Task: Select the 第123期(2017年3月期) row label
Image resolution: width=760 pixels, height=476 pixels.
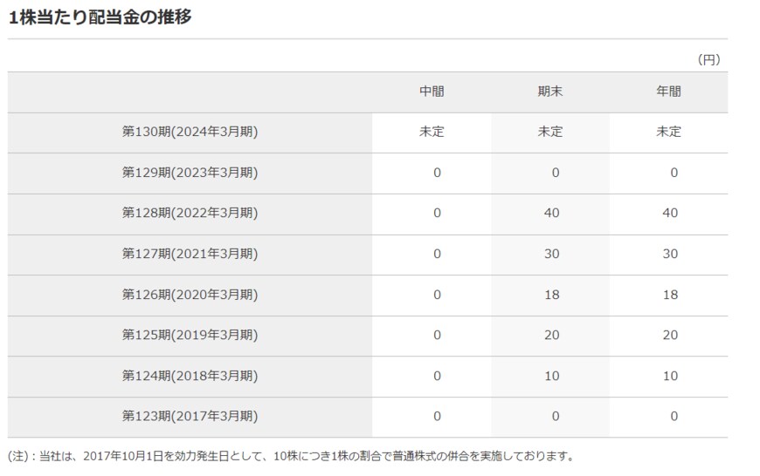Action: click(190, 417)
